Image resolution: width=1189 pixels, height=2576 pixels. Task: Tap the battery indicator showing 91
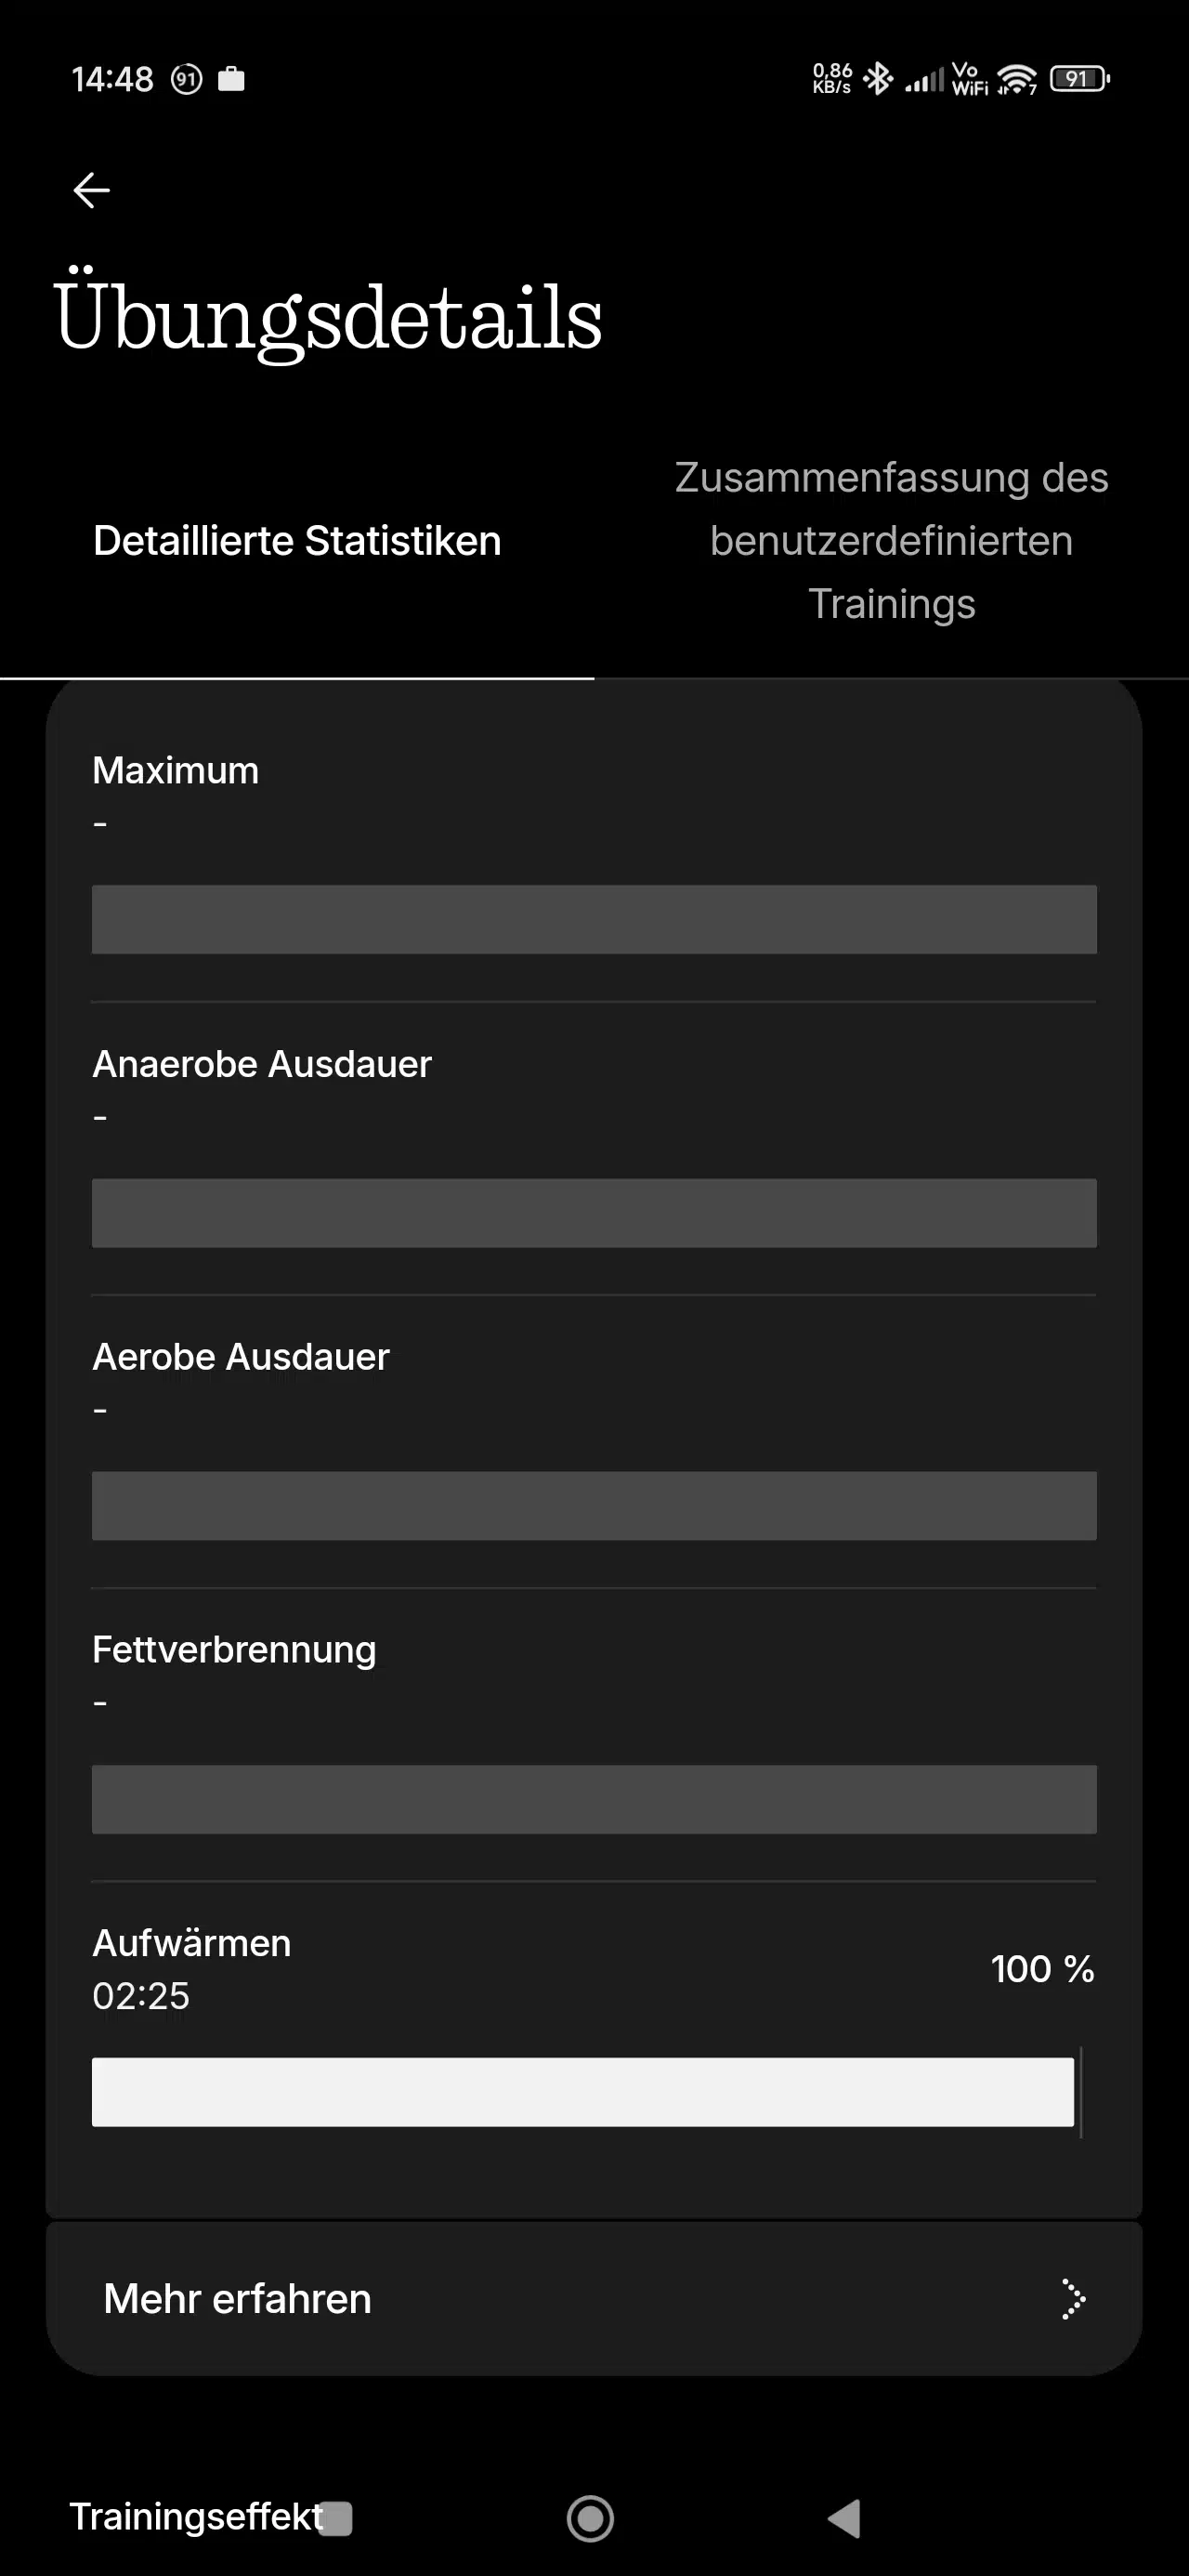pos(1078,78)
